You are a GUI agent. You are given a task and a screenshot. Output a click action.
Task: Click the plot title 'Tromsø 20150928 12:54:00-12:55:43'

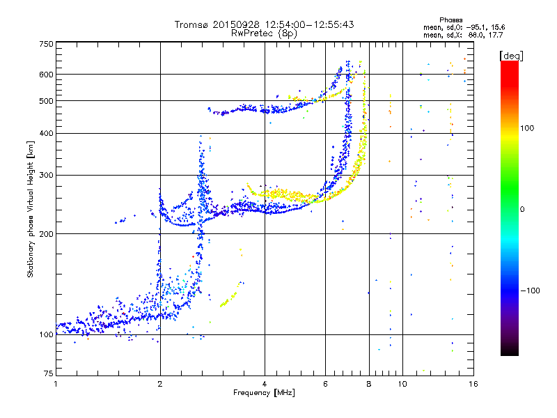(264, 24)
